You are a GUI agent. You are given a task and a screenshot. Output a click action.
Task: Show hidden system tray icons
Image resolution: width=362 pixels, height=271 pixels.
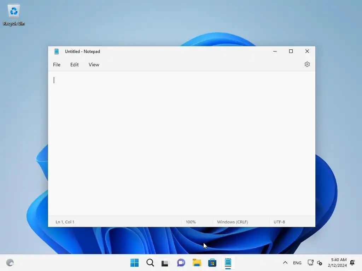point(285,263)
